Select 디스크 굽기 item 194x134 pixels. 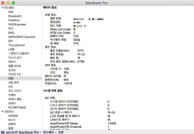point(15,57)
